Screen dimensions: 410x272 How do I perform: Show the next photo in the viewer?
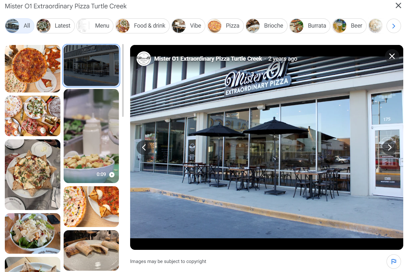390,147
